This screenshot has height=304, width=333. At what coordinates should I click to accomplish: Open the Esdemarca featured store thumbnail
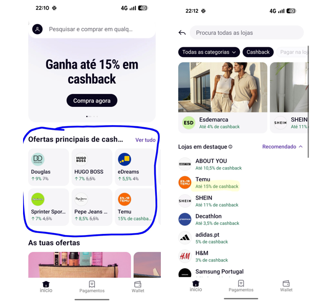coord(223,87)
